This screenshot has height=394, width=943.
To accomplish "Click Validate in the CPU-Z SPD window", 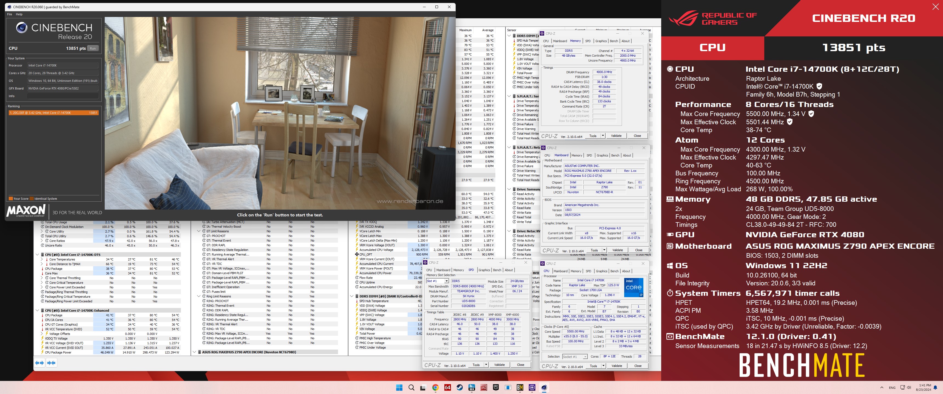I will point(499,365).
